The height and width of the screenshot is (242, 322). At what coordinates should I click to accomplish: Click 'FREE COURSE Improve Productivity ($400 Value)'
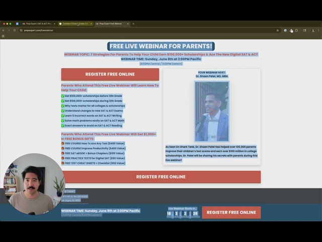95,148
